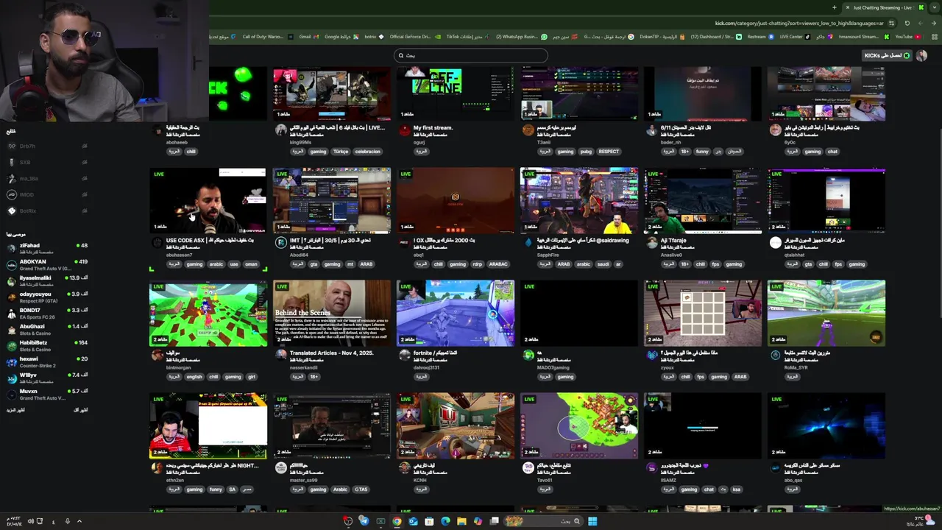
Task: Open the Call of Duty: Warzo... bookmark
Action: tap(267, 37)
